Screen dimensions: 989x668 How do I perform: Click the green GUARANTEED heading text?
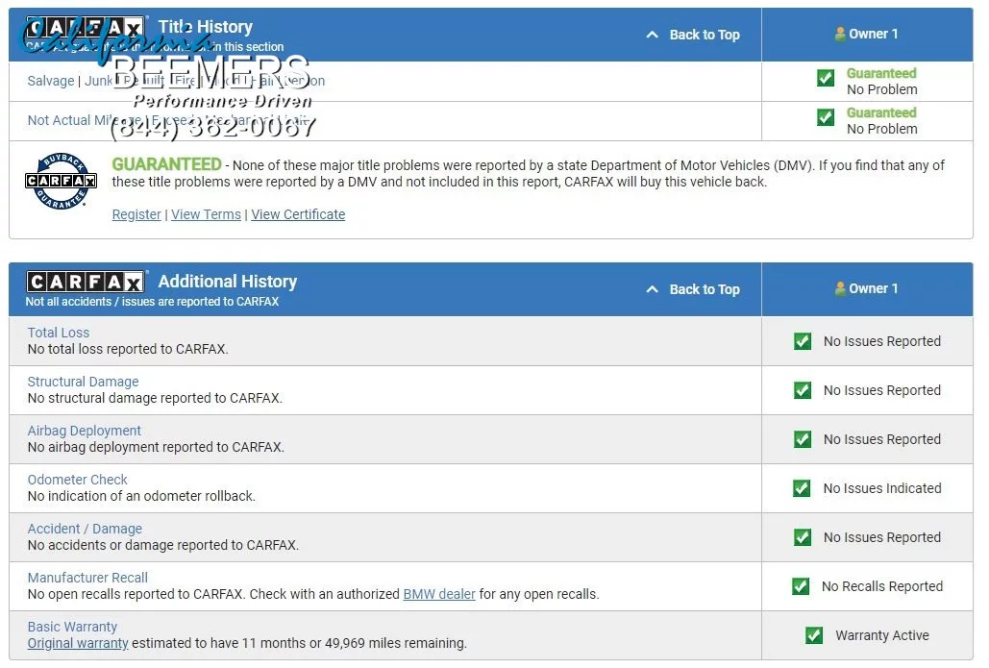pyautogui.click(x=166, y=164)
